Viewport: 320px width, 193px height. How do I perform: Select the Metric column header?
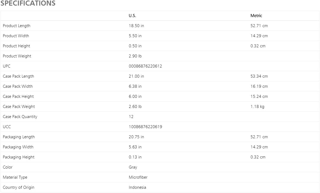[256, 16]
